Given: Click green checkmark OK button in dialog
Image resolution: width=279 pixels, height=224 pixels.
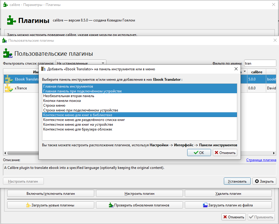Looking at the screenshot, I should (x=199, y=153).
